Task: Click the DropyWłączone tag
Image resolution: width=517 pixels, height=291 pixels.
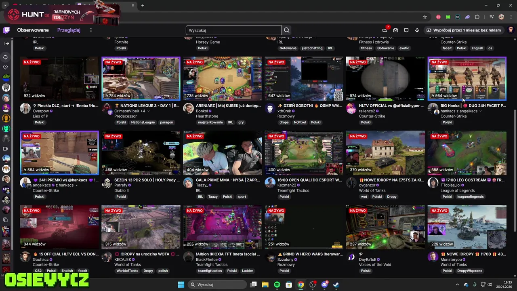Action: pos(470,271)
